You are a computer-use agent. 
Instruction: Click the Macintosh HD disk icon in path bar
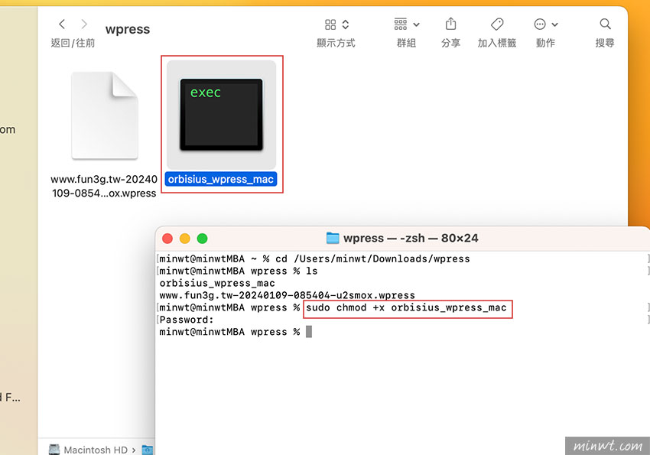tap(54, 450)
